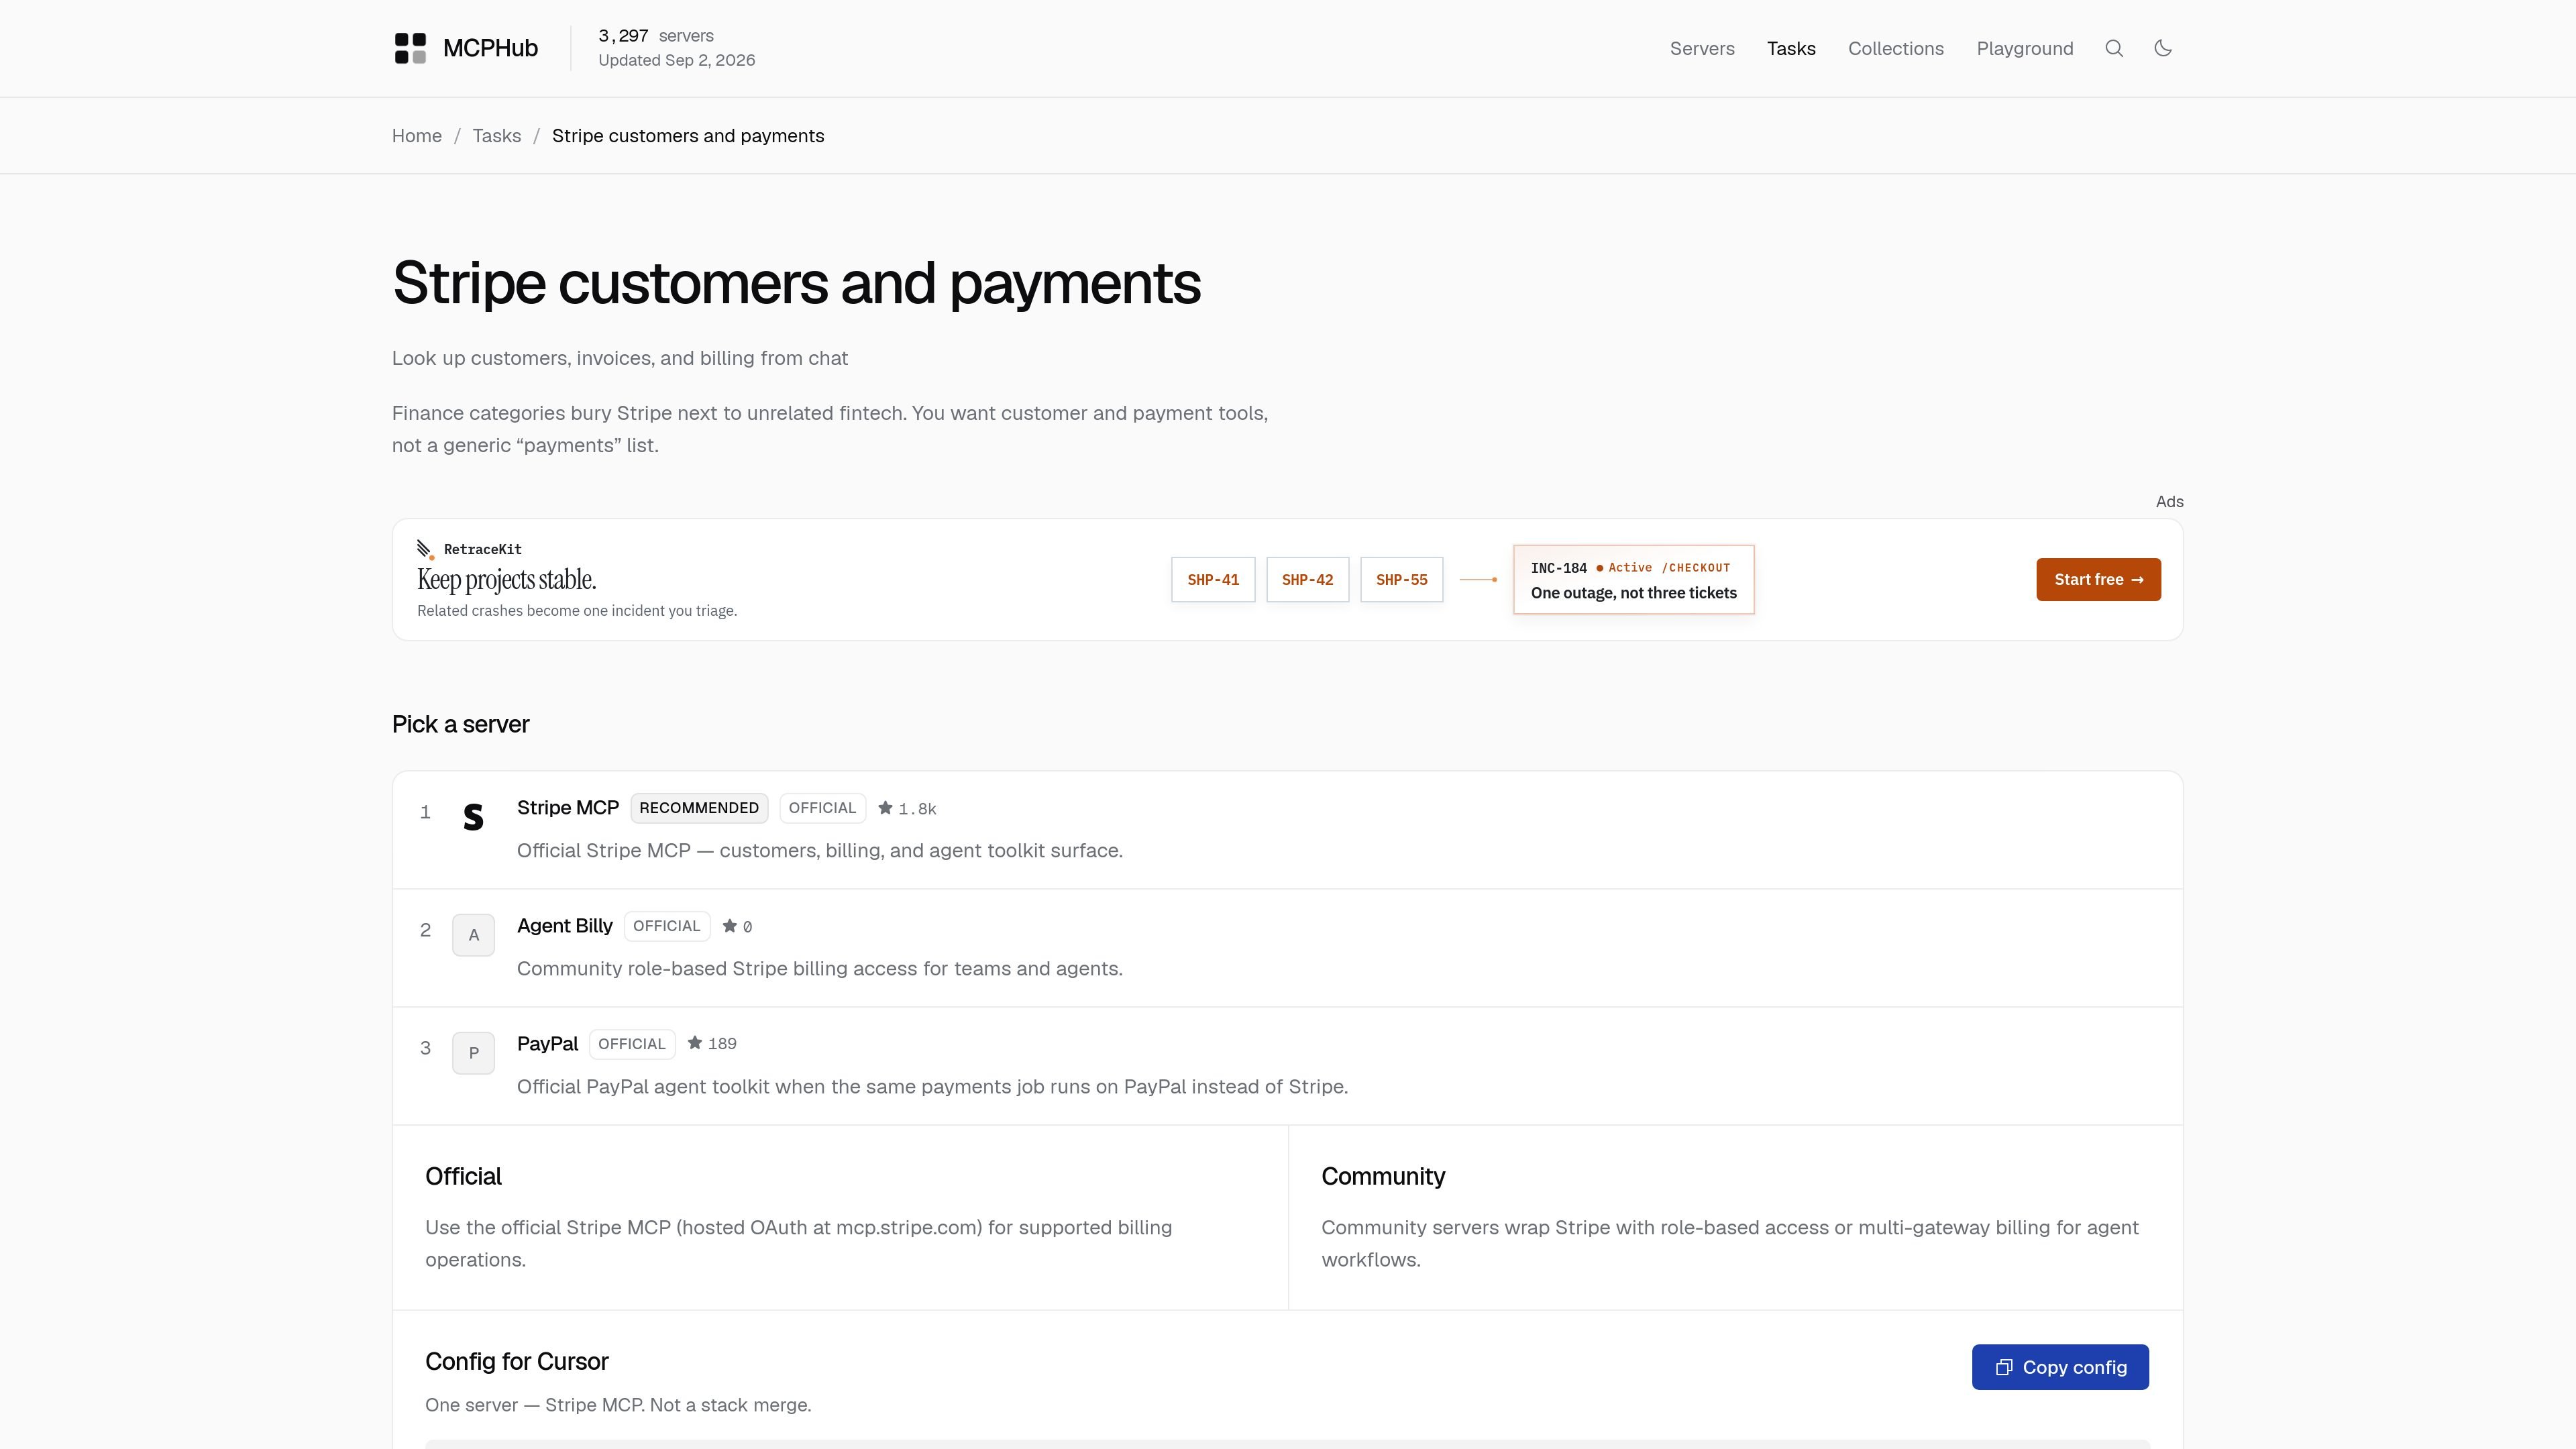The height and width of the screenshot is (1449, 2576).
Task: Open the Agent Billy server title
Action: (565, 926)
